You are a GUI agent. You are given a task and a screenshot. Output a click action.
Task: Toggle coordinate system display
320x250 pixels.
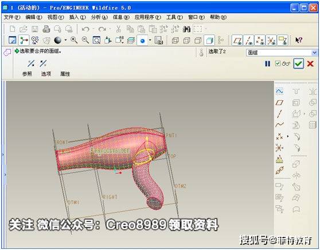pos(271,40)
